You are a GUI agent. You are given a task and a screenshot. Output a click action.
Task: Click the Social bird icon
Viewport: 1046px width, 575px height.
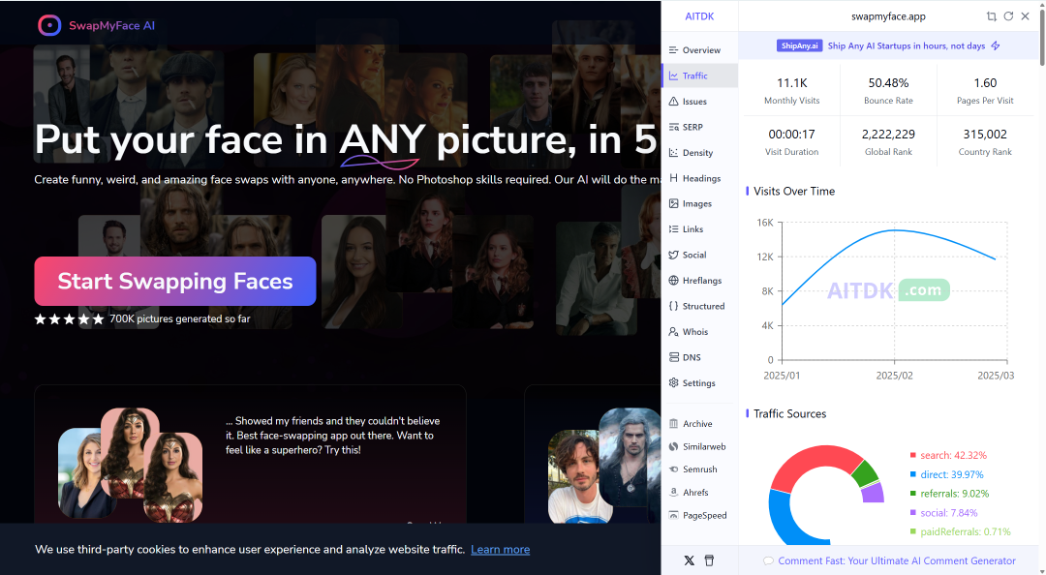674,255
